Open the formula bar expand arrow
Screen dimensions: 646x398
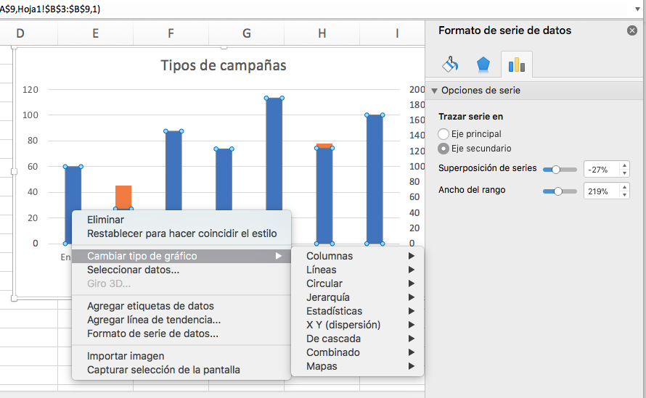point(637,9)
